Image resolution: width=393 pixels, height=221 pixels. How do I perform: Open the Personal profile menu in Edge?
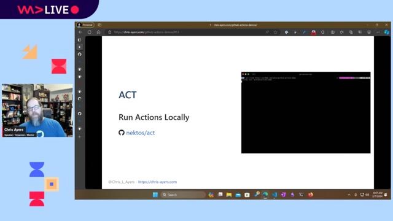(x=85, y=25)
